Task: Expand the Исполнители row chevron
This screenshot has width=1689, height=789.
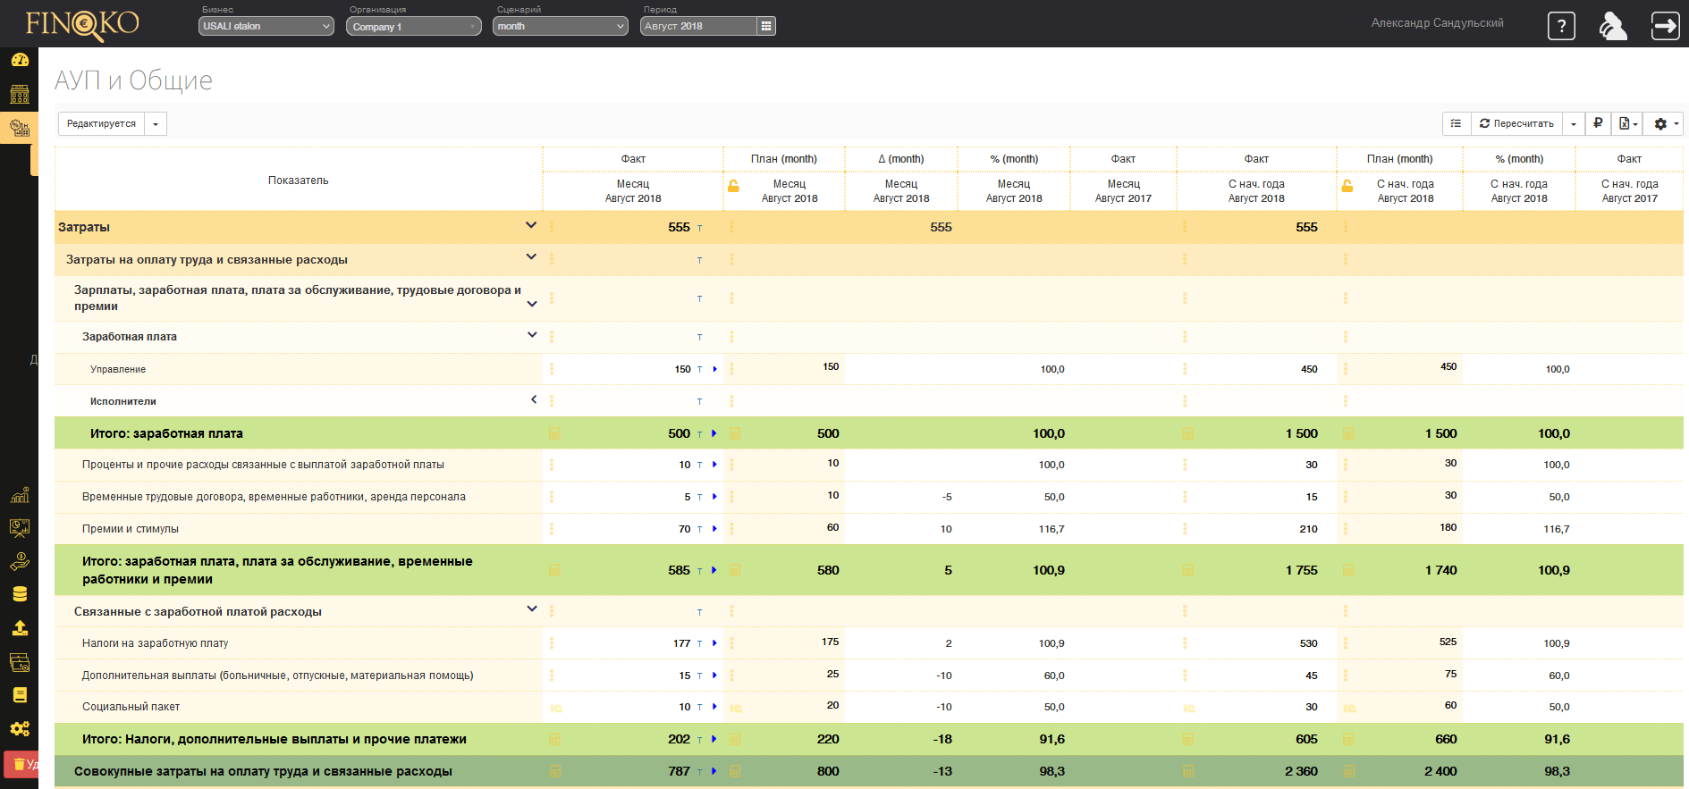Action: tap(534, 399)
